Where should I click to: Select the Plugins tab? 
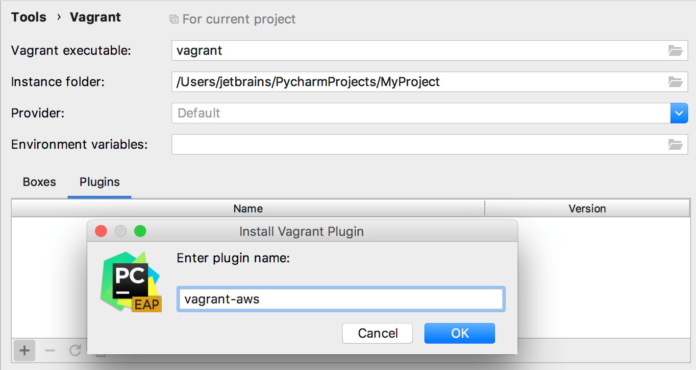(99, 182)
